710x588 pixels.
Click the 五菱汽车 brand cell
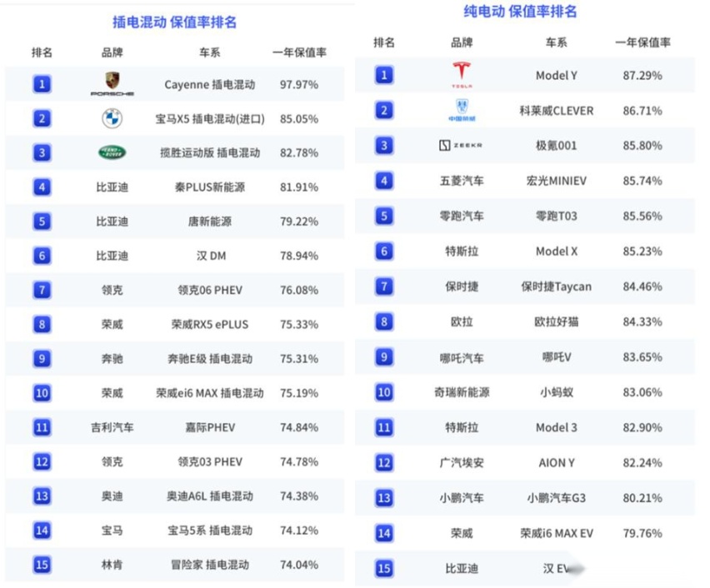pyautogui.click(x=462, y=181)
